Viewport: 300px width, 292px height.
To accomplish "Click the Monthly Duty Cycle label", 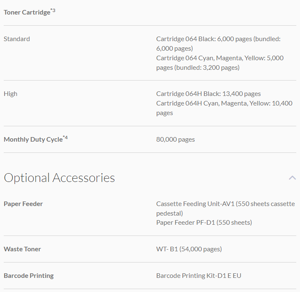I will [33, 140].
